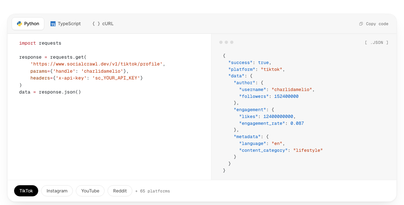Image resolution: width=404 pixels, height=205 pixels.
Task: Pick the YouTube platform pill
Action: 90,191
